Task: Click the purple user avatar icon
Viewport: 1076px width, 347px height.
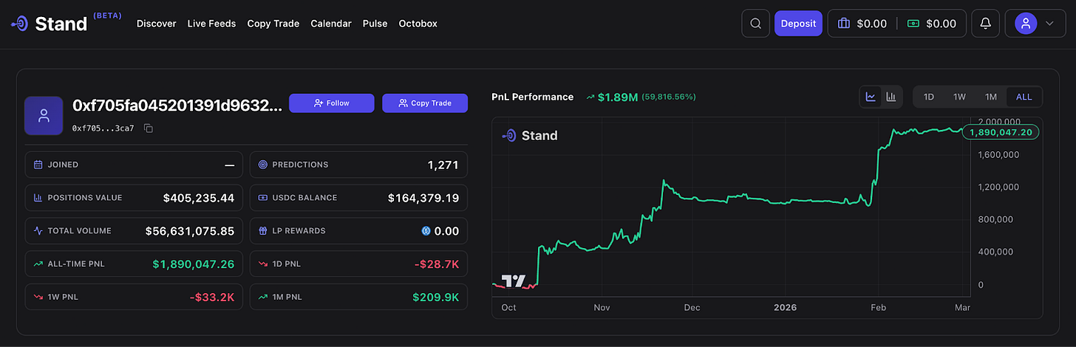Action: click(1026, 24)
